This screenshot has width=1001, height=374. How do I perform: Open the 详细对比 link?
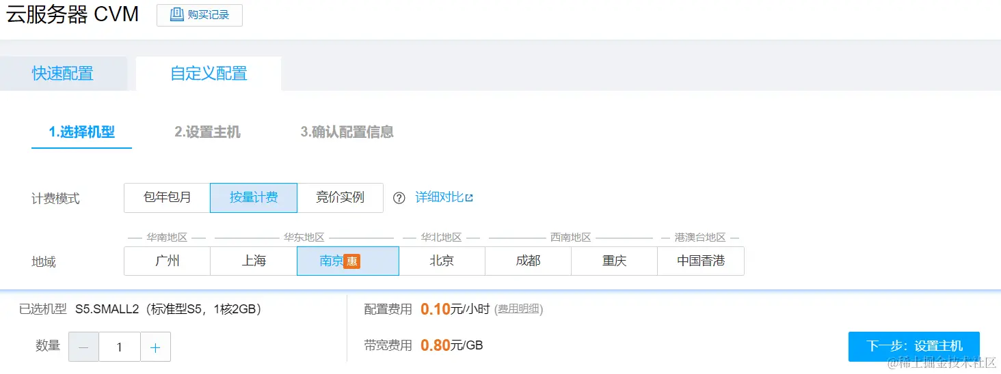click(x=444, y=198)
